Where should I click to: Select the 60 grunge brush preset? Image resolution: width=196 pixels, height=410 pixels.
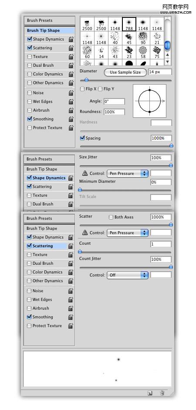87,52
